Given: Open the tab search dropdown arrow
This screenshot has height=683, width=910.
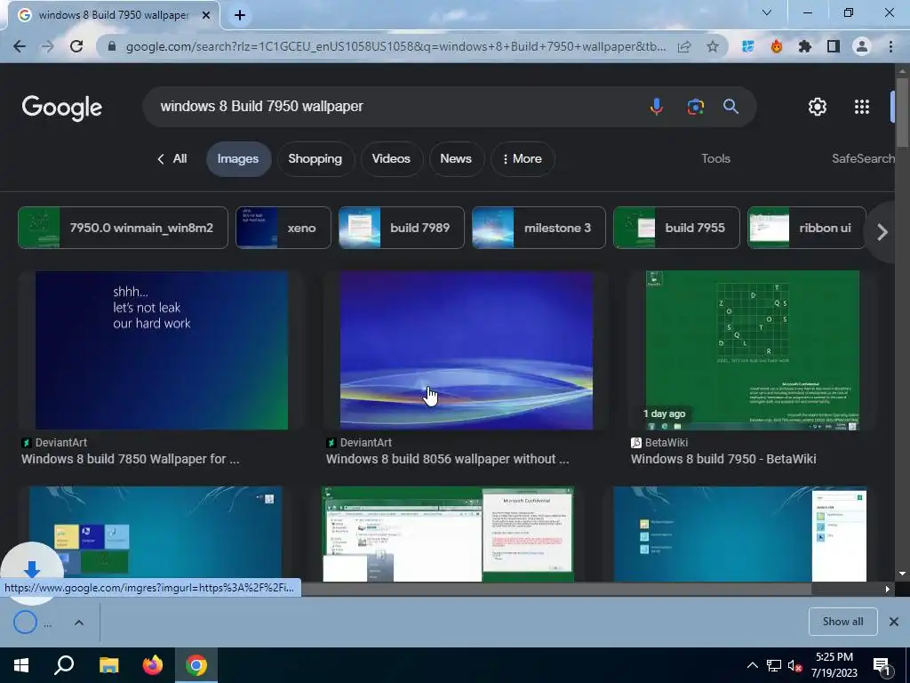Looking at the screenshot, I should [x=767, y=12].
